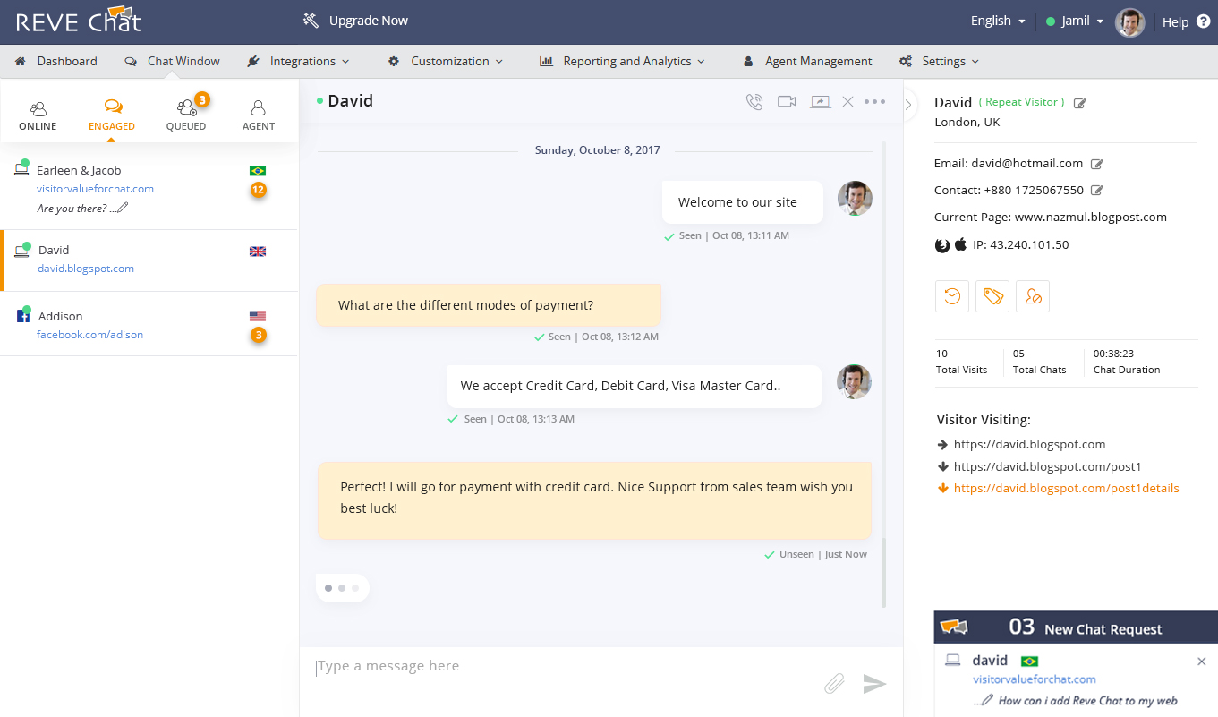Click the Upgrade Now button
This screenshot has height=717, width=1218.
click(x=367, y=20)
